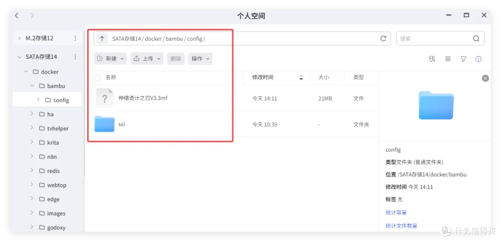The width and height of the screenshot is (500, 241).
Task: Click the 删除 button
Action: pyautogui.click(x=176, y=59)
